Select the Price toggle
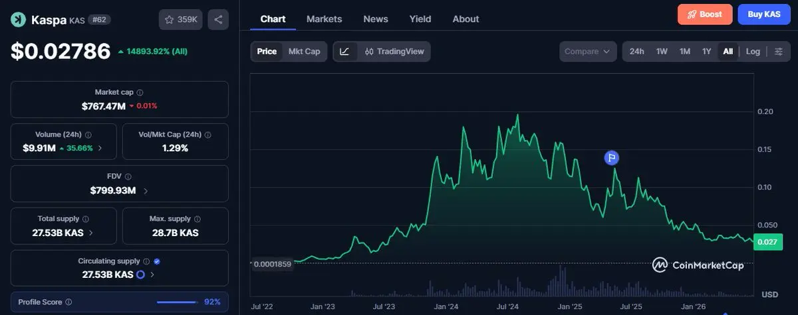Viewport: 798px width, 315px height. 267,51
